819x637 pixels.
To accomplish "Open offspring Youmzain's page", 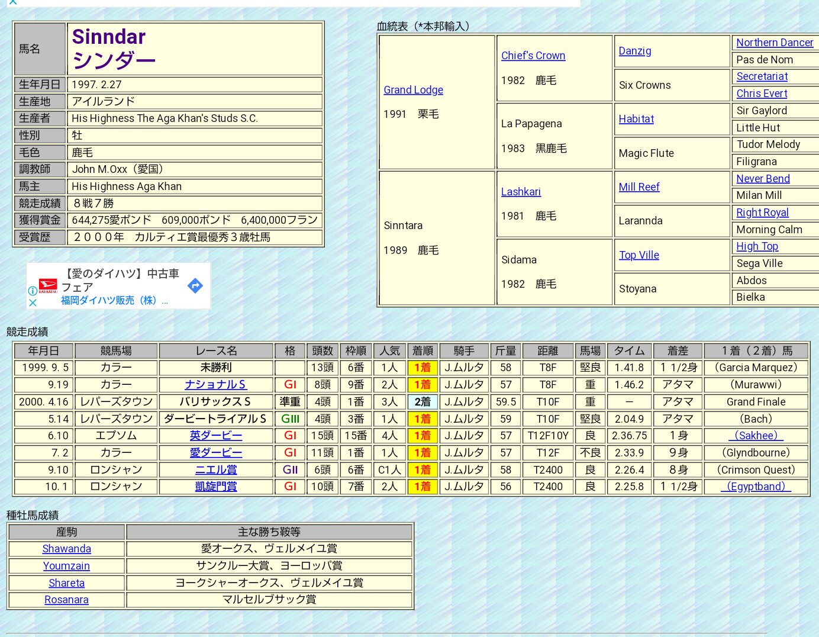I will (x=66, y=566).
